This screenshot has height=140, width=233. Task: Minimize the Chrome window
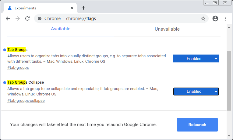[207, 3]
